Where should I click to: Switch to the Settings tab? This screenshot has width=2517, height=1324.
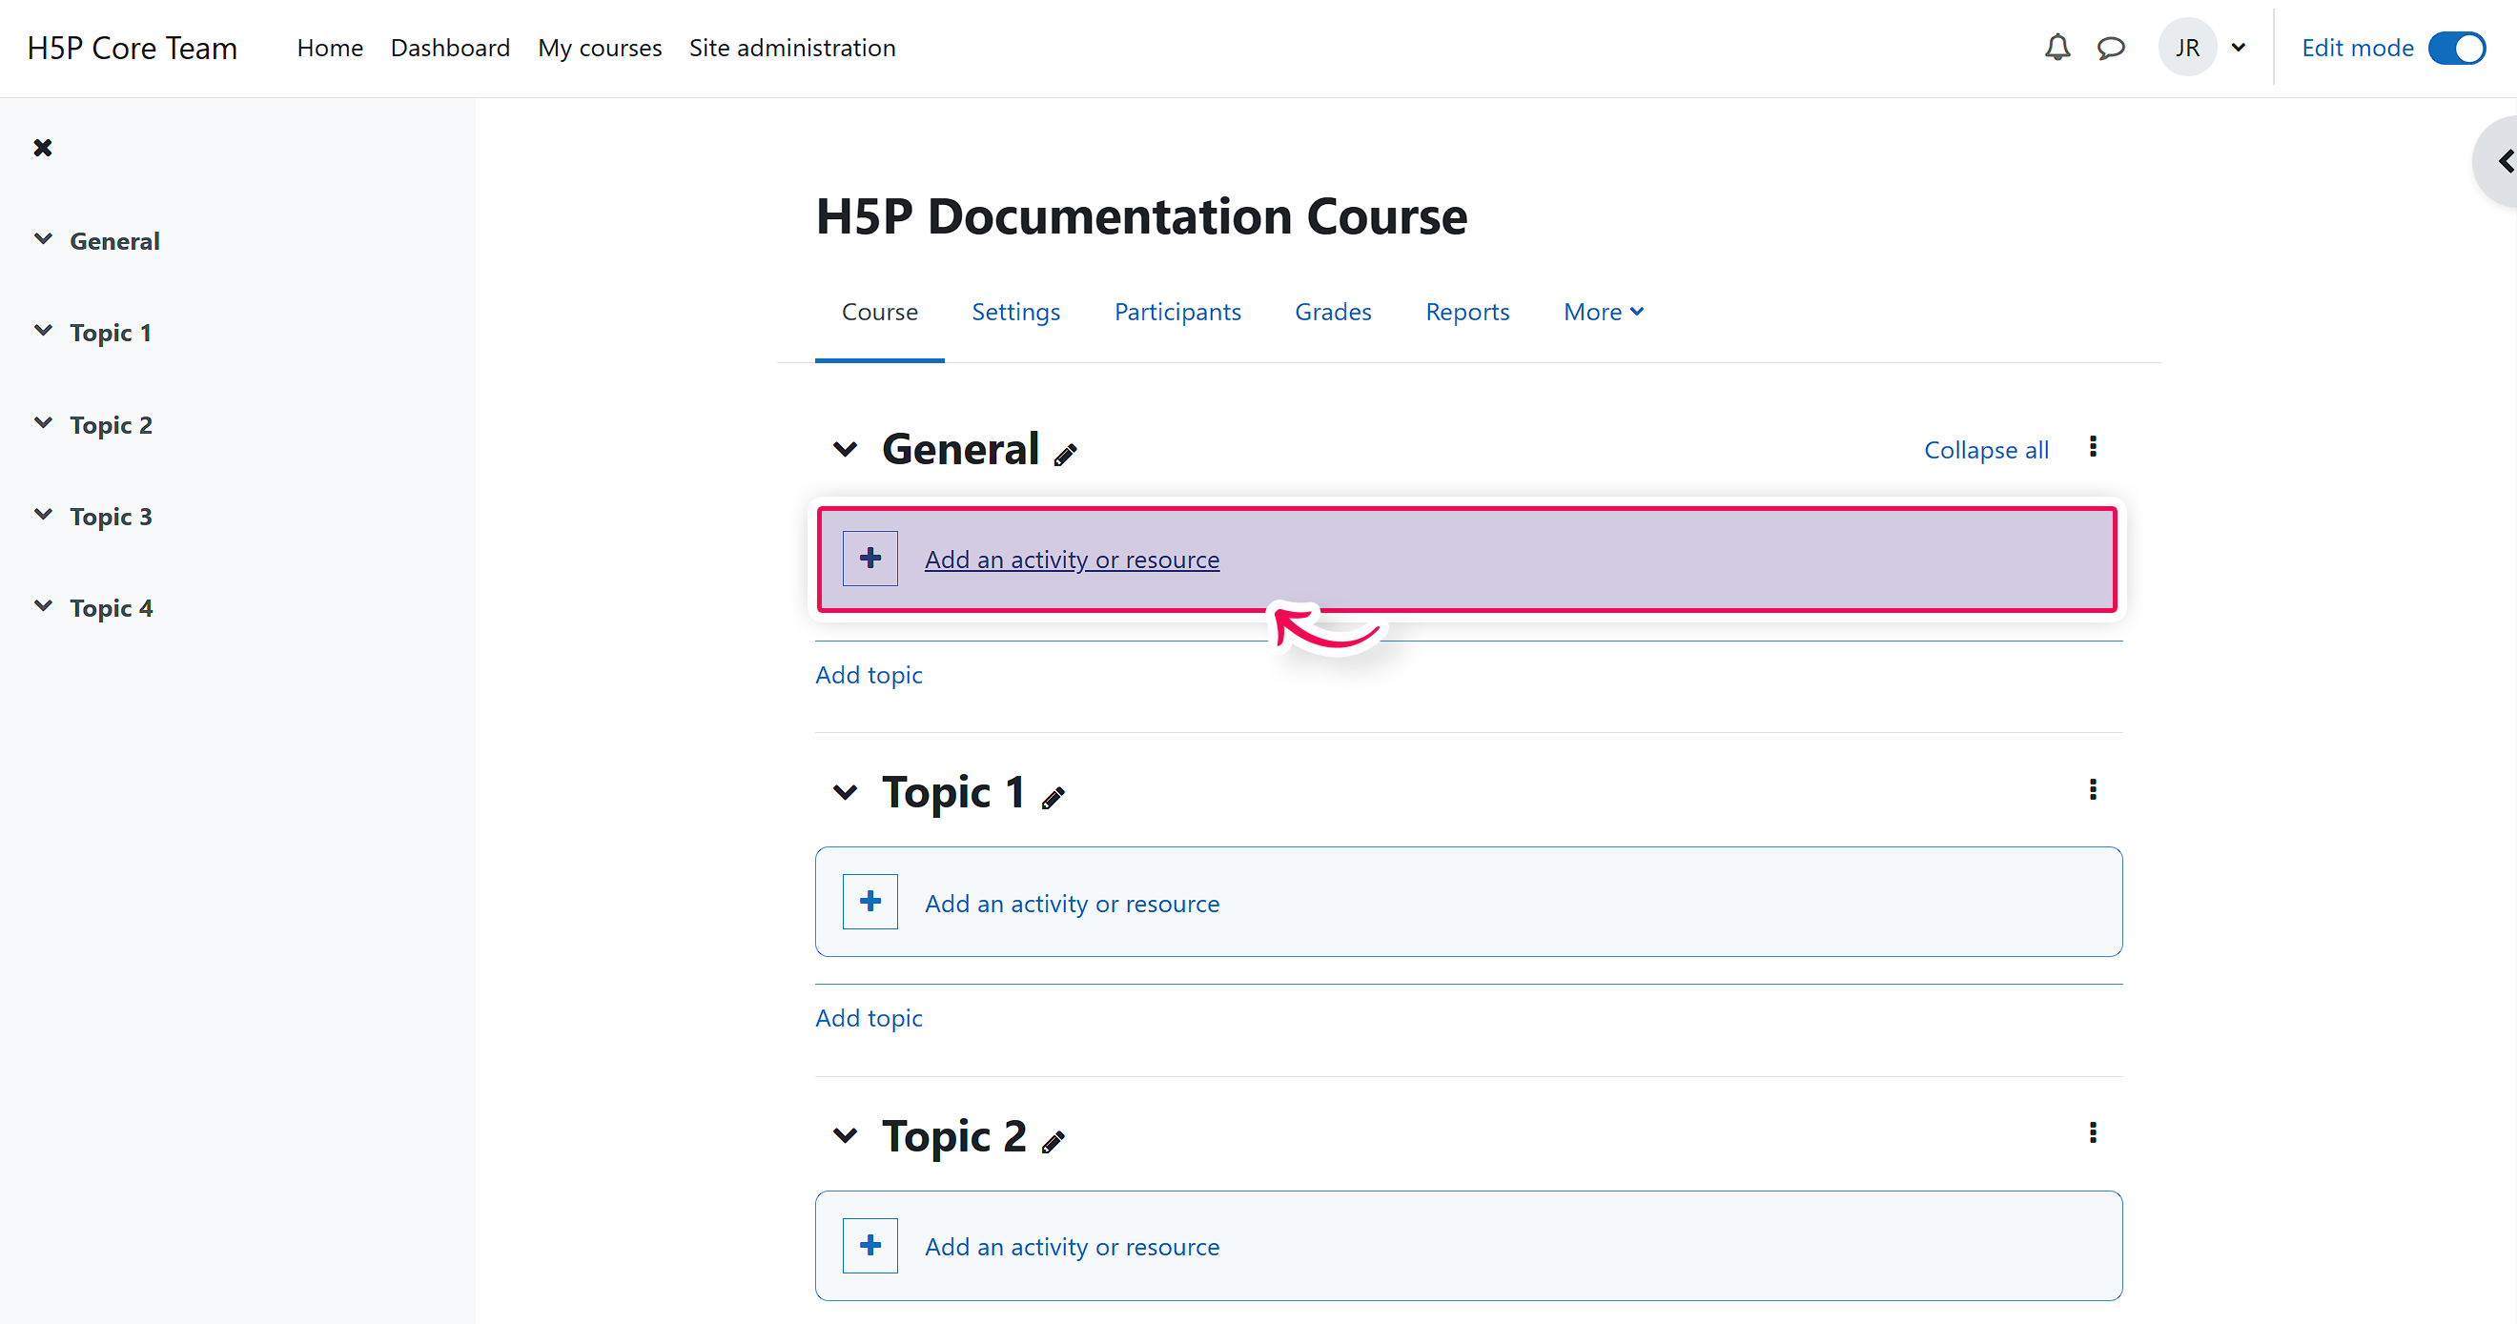(1015, 312)
